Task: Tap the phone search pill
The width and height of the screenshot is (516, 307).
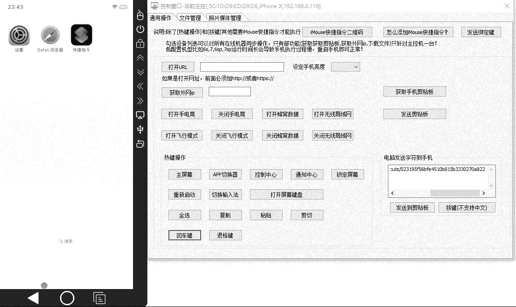Action: tap(66, 241)
